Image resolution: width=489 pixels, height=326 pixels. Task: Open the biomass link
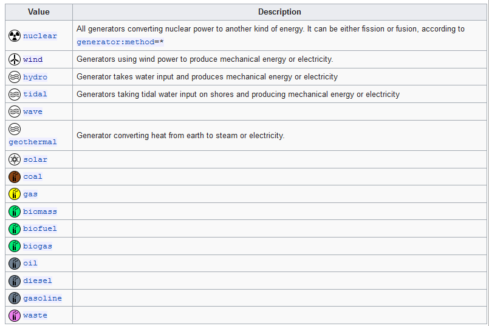40,211
